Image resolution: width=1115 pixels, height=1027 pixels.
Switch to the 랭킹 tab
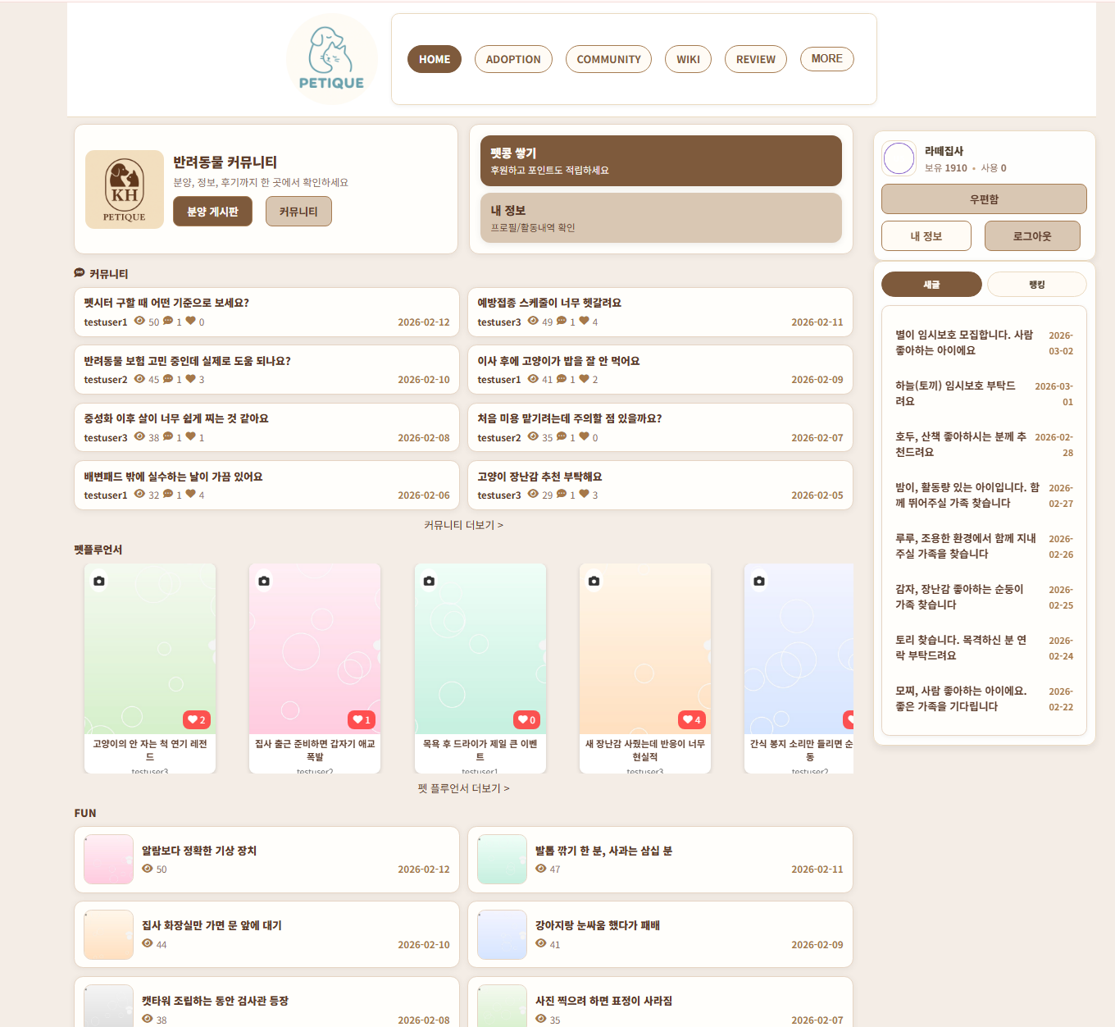1036,285
